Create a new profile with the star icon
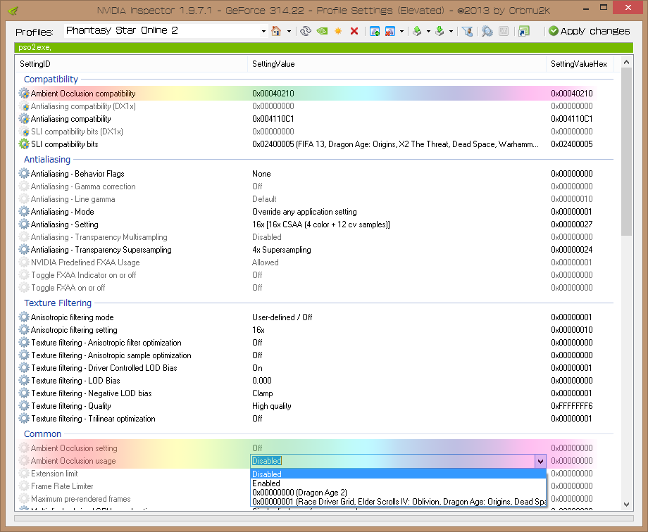 tap(338, 31)
